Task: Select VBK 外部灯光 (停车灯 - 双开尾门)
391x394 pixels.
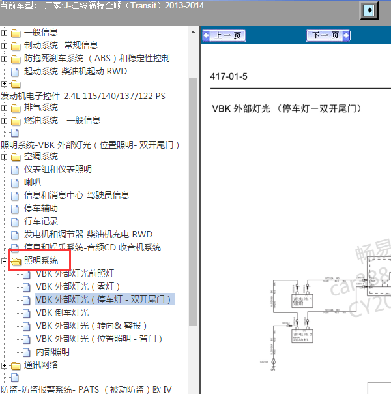Action: [x=104, y=299]
